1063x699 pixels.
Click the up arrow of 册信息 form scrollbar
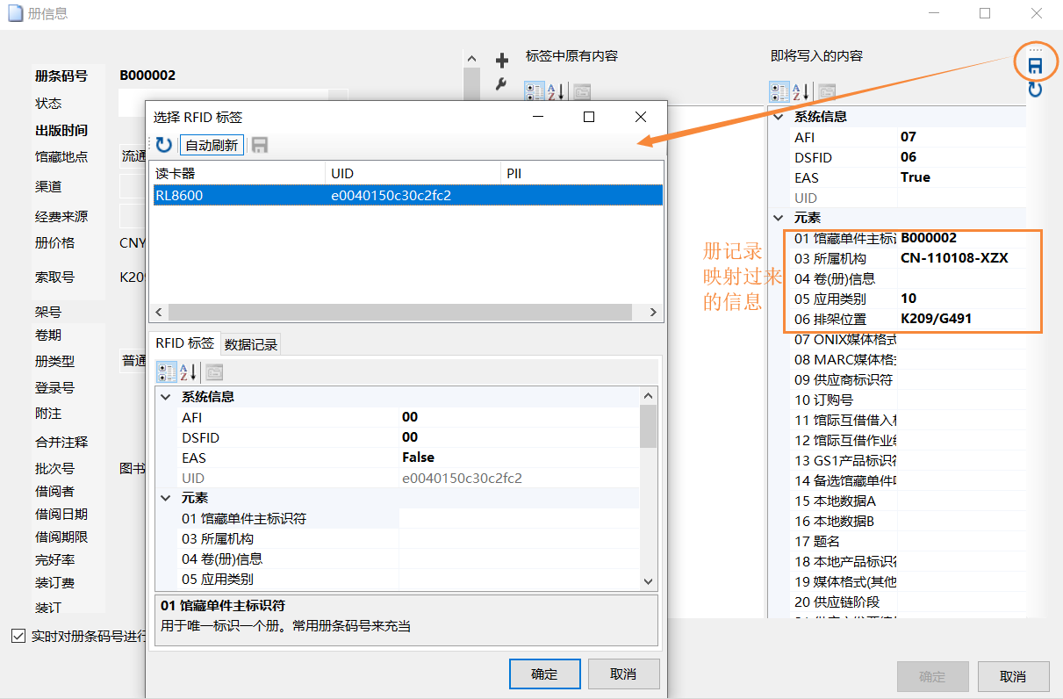471,59
